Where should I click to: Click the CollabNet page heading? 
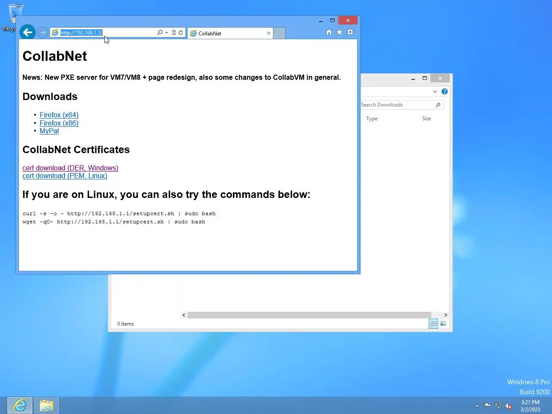55,56
